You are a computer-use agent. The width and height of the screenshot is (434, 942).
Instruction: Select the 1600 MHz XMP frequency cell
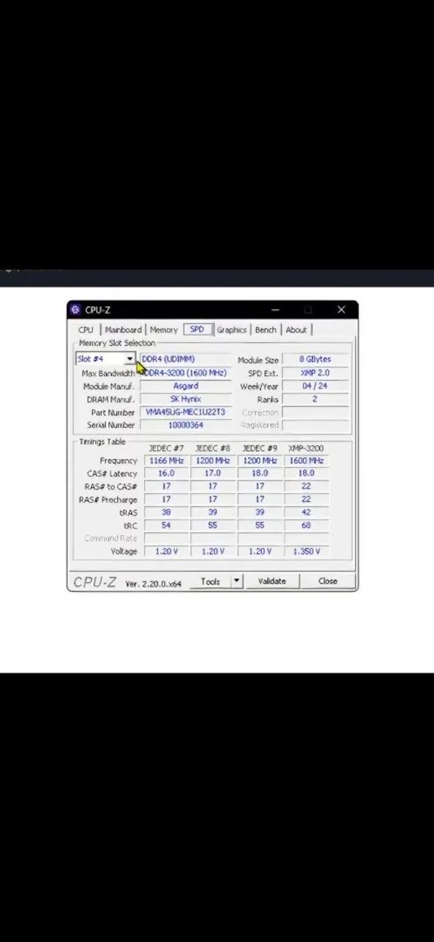click(306, 461)
